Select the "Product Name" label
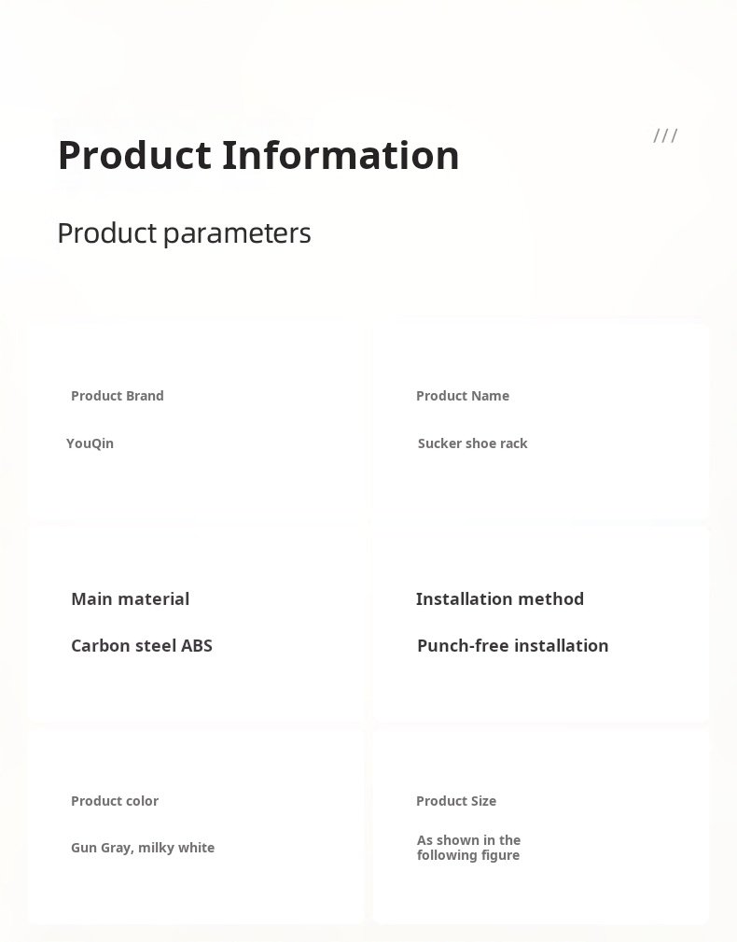The width and height of the screenshot is (737, 942). [x=463, y=396]
